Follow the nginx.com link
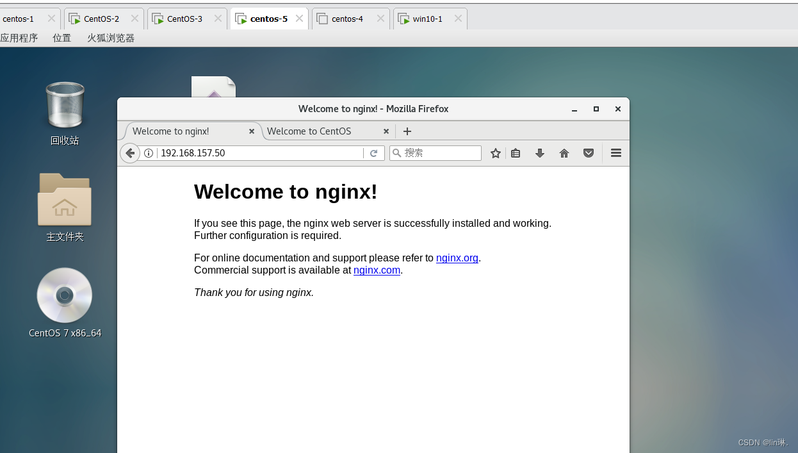 (x=377, y=270)
